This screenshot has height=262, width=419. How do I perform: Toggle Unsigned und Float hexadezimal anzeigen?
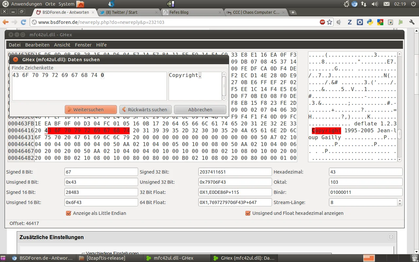248,213
